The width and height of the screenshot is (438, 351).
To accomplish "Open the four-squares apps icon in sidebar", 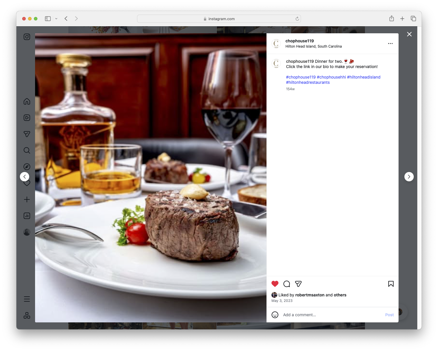I will pos(27,315).
